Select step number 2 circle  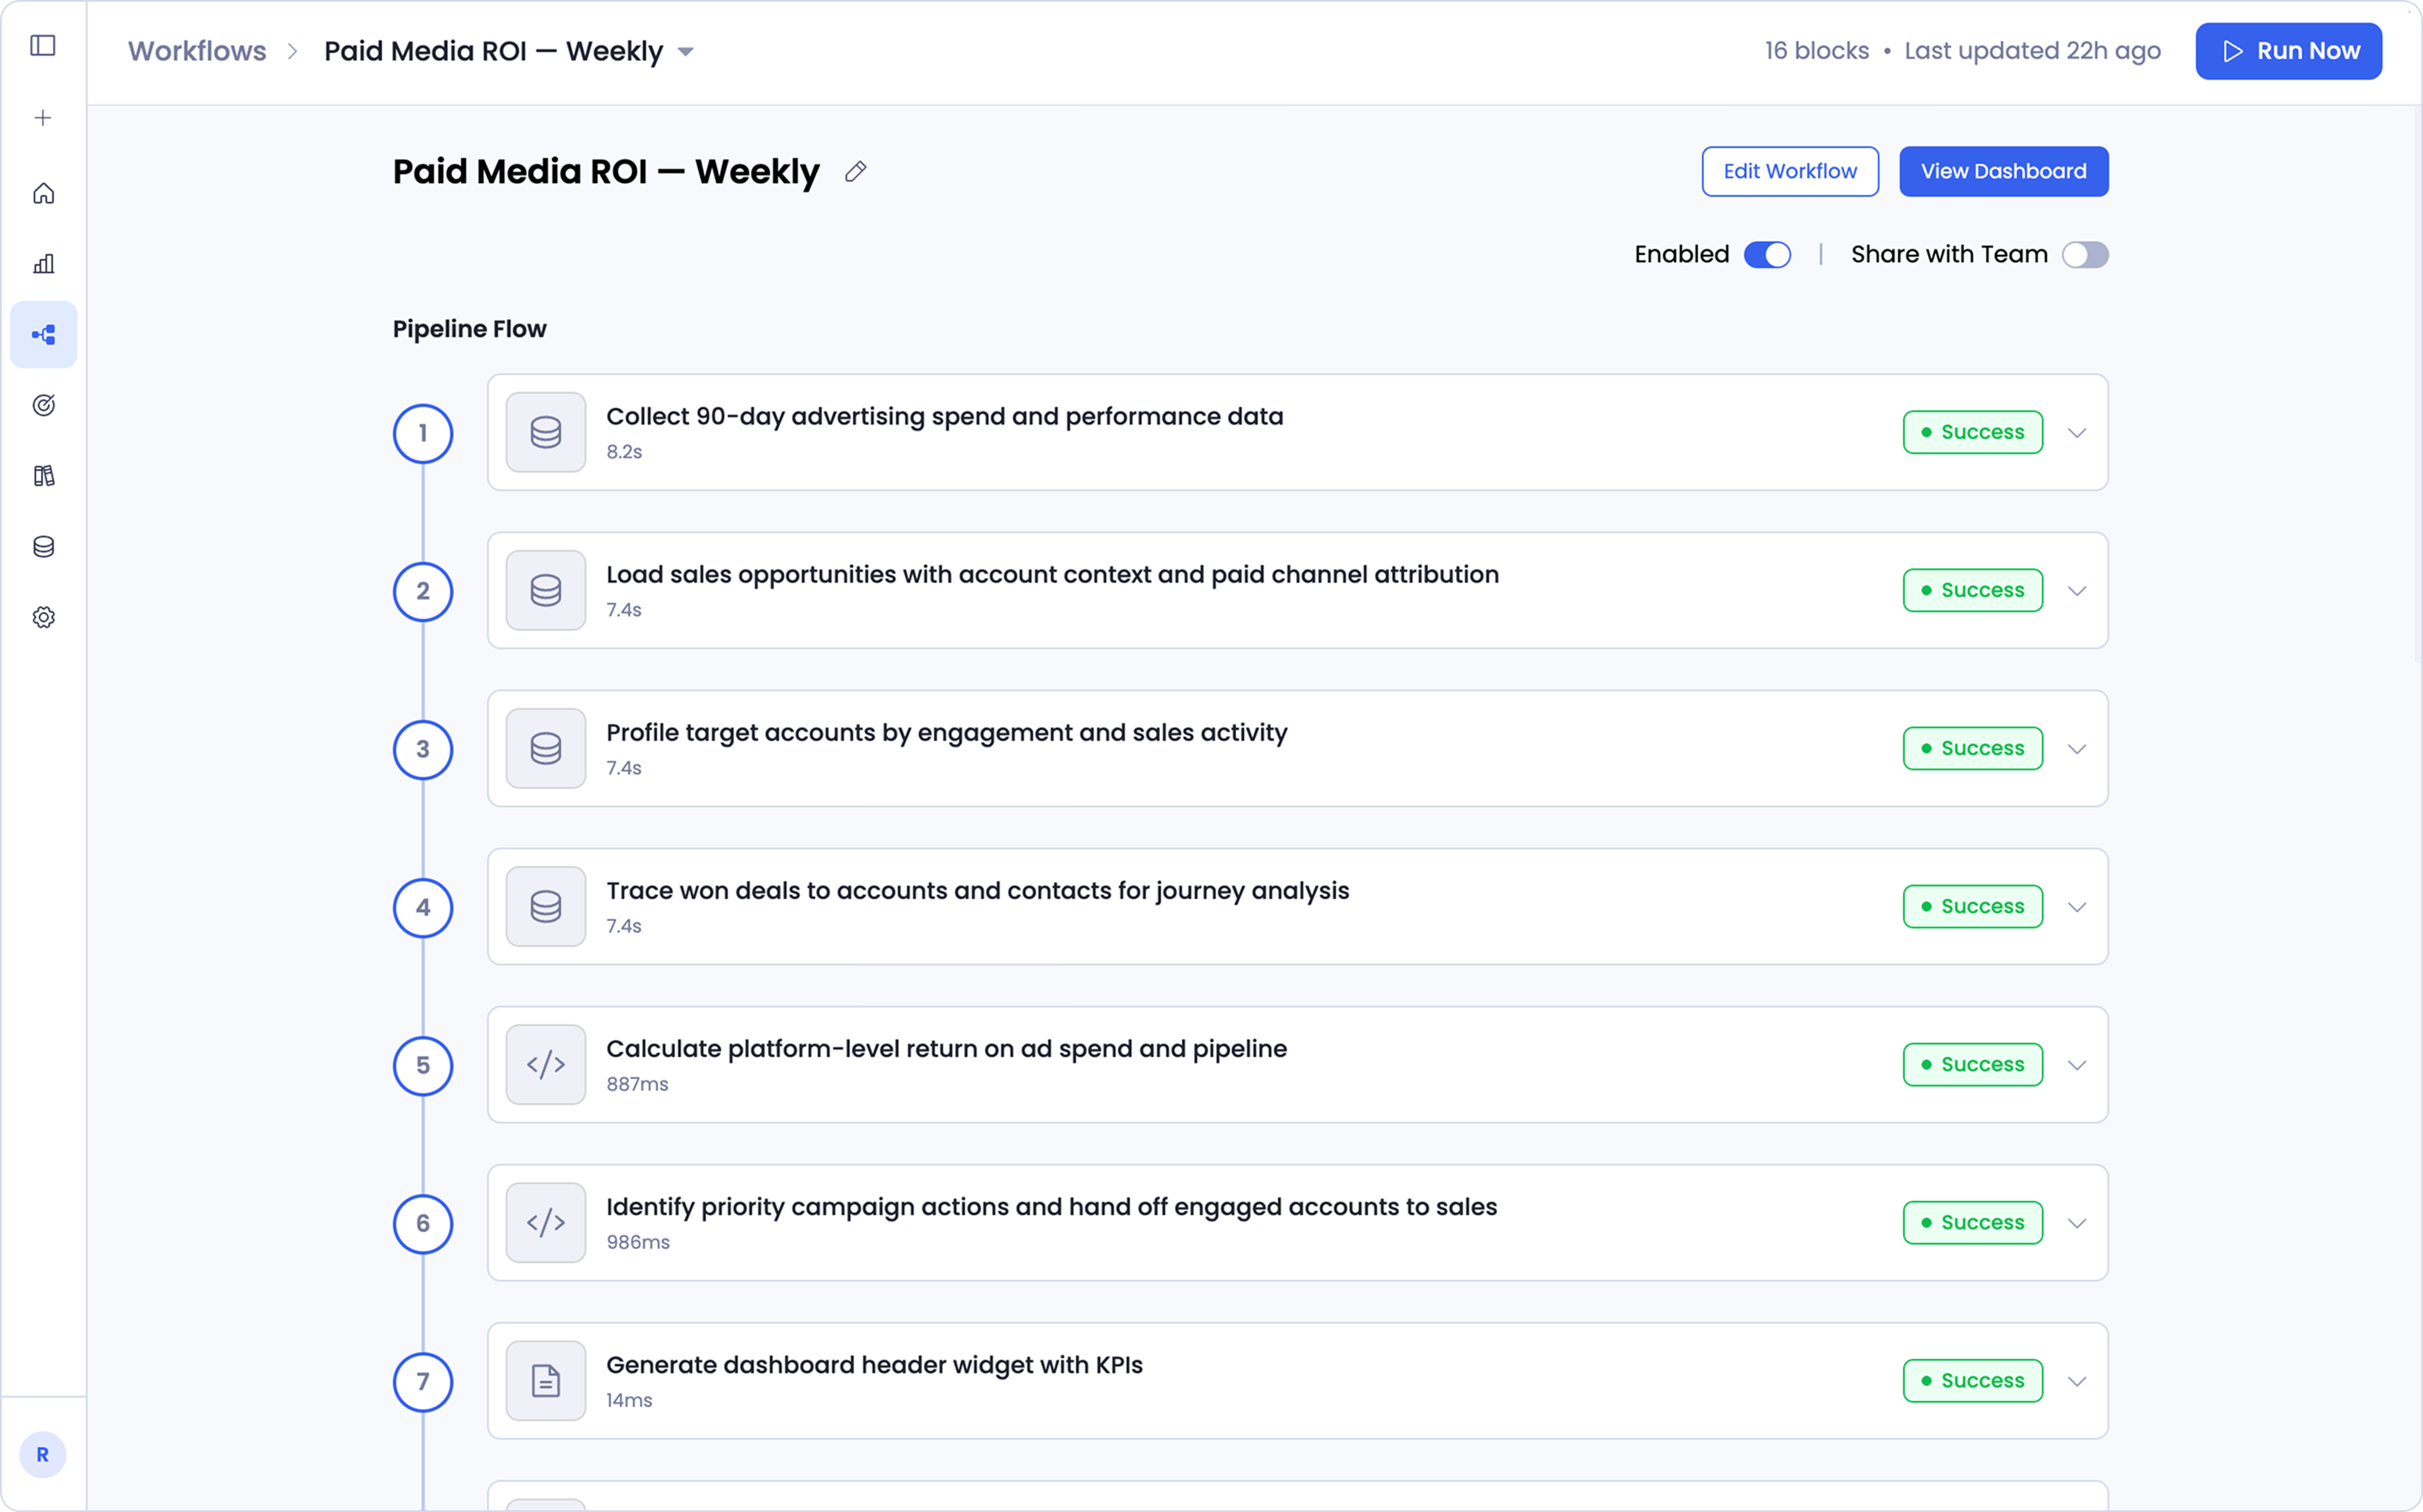[423, 591]
